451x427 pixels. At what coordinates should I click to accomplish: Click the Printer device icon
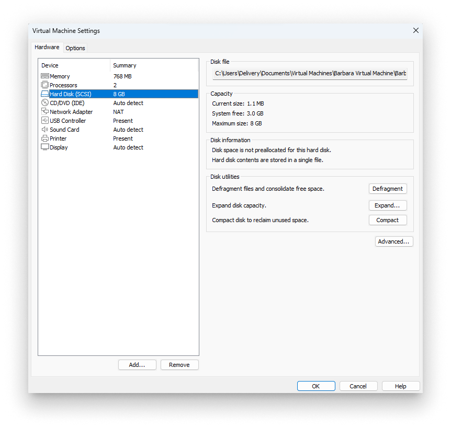click(45, 139)
